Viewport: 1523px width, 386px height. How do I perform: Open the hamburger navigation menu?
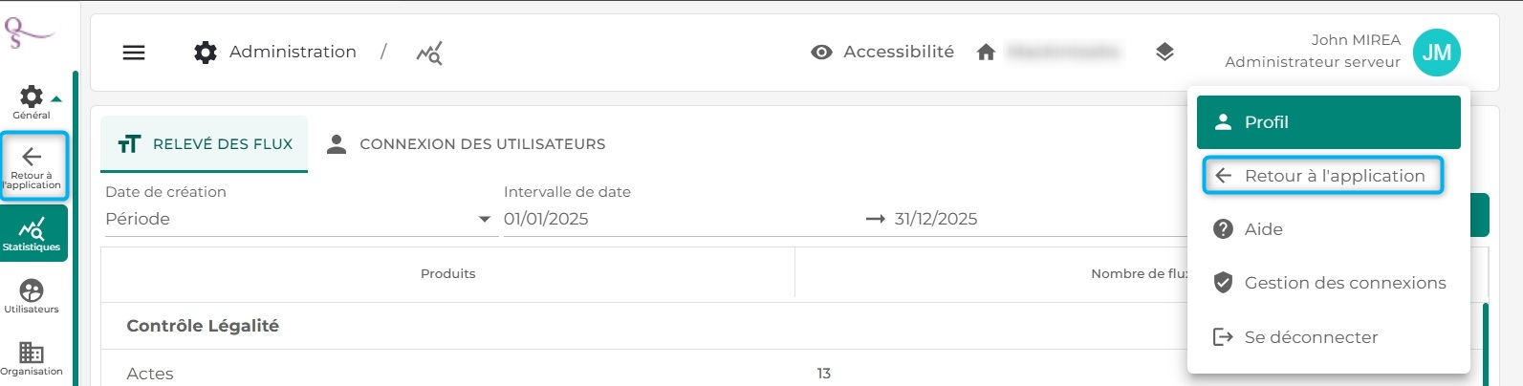pos(134,53)
